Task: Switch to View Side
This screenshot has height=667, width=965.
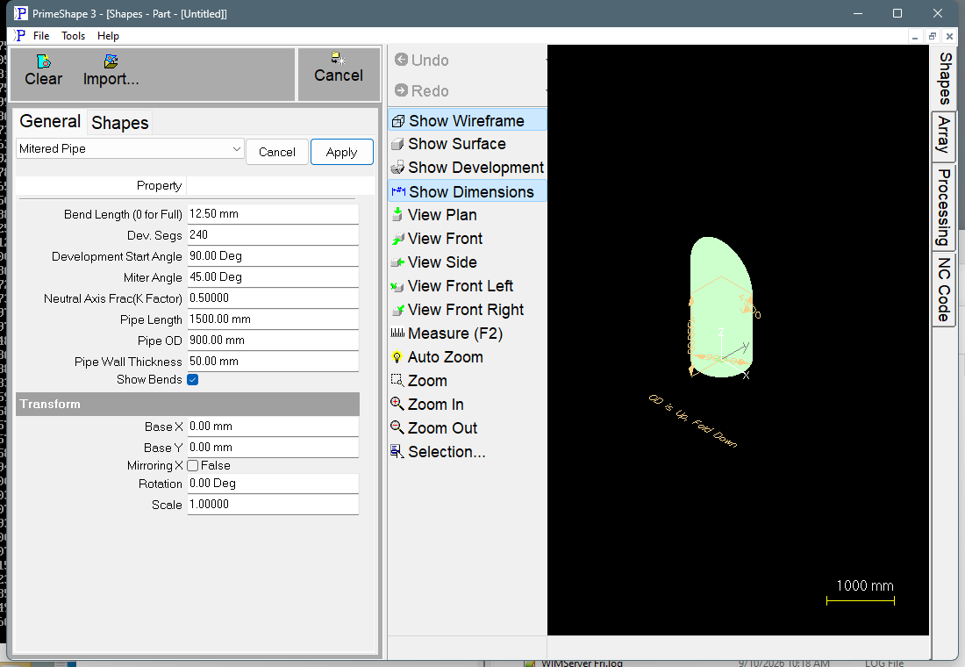Action: coord(434,262)
